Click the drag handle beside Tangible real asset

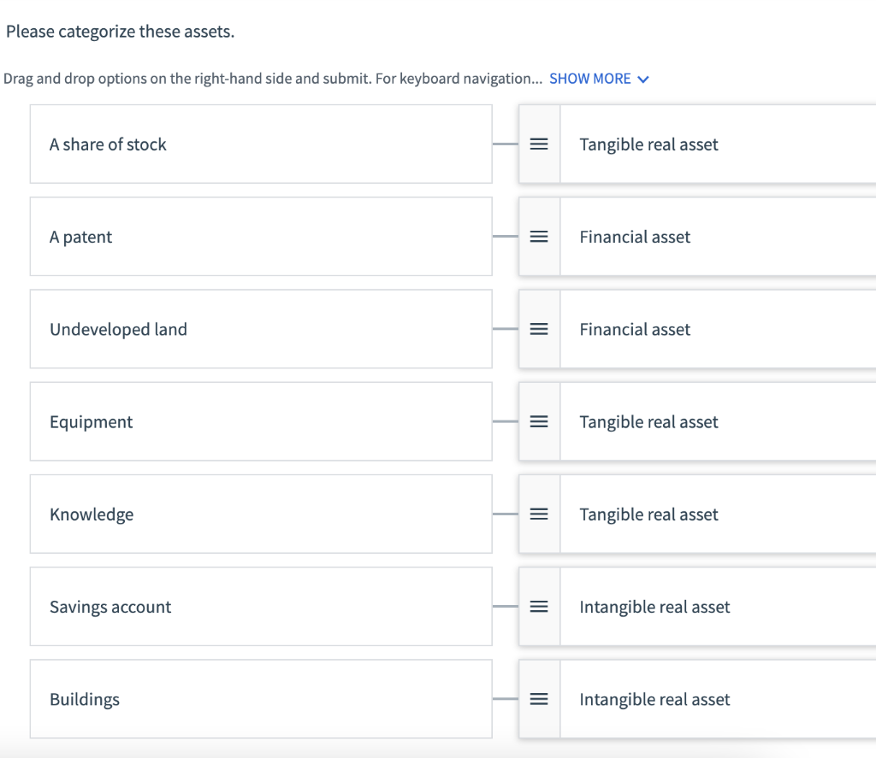click(539, 144)
